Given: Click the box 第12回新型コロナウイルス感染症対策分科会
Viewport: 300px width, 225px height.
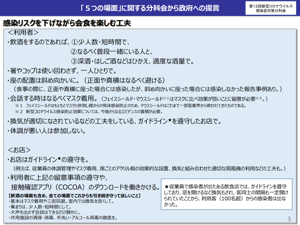Looking at the screenshot, I should (271, 8).
